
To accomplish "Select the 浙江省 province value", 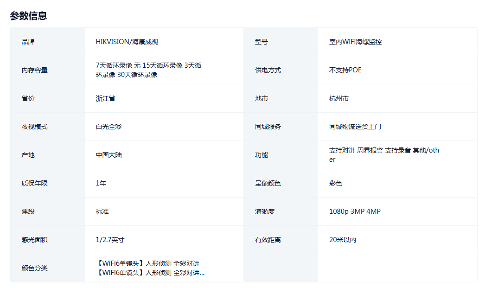I will point(105,98).
